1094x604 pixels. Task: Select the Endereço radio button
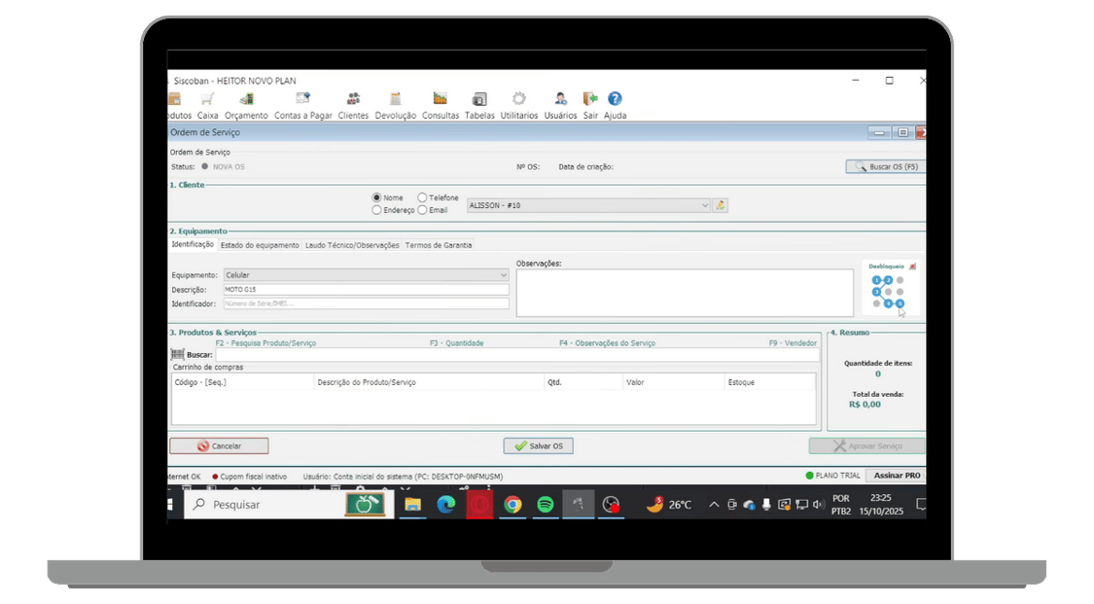pyautogui.click(x=377, y=210)
